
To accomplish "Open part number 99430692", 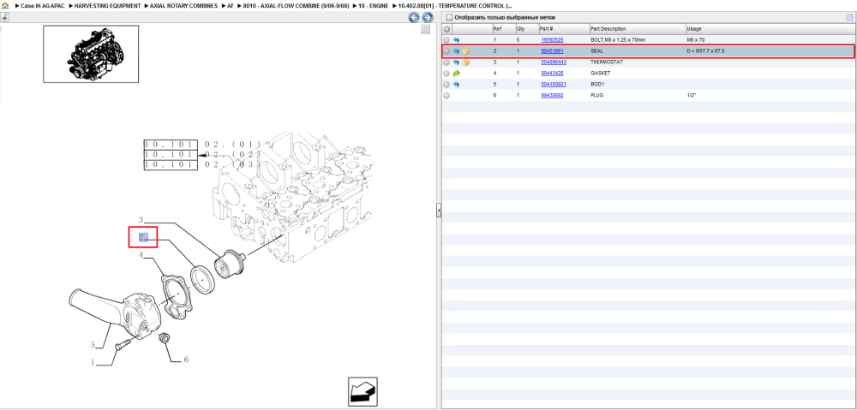I will point(552,96).
